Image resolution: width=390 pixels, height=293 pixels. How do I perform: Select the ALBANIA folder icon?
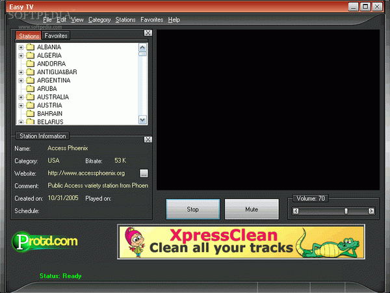tap(31, 47)
